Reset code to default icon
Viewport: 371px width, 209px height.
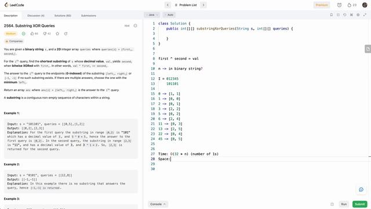pyautogui.click(x=344, y=15)
